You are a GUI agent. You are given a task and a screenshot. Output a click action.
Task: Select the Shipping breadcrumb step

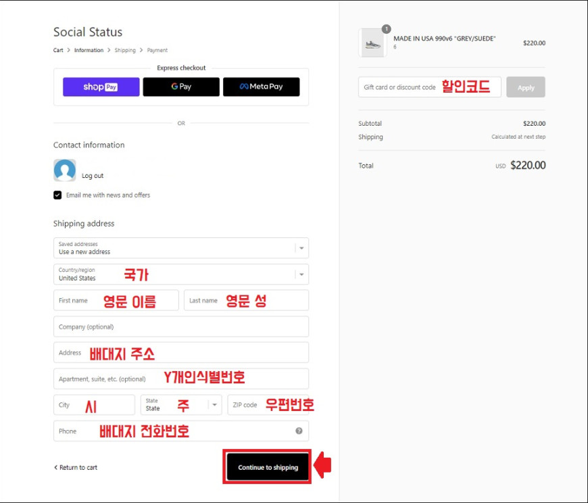(125, 50)
